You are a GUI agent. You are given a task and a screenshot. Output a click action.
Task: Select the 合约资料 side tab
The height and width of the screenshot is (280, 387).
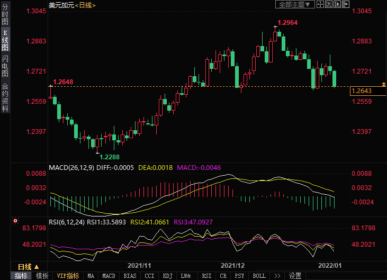tap(5, 97)
